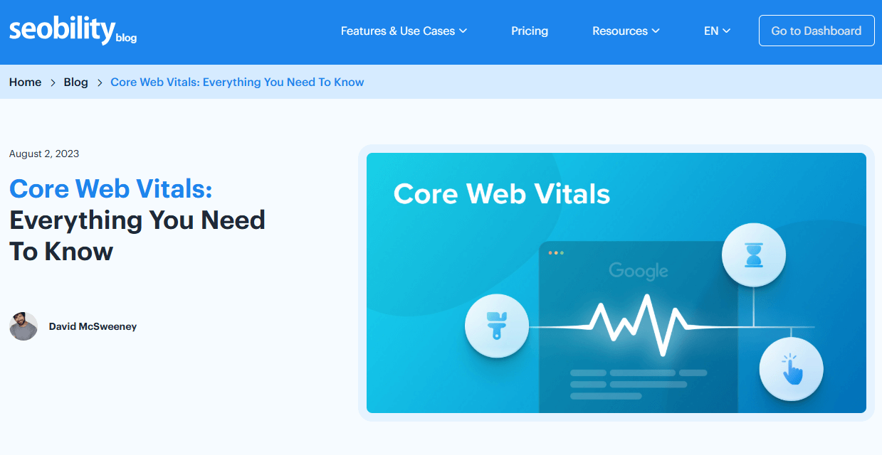Click the paintbrush icon in the featured image
The height and width of the screenshot is (455, 882).
point(497,325)
